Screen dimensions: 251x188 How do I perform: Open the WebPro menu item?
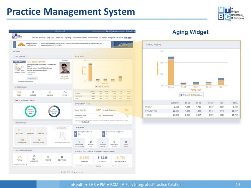tap(84, 38)
